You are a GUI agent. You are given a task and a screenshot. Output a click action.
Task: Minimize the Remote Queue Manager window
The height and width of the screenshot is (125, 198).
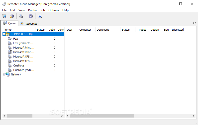click(x=169, y=4)
